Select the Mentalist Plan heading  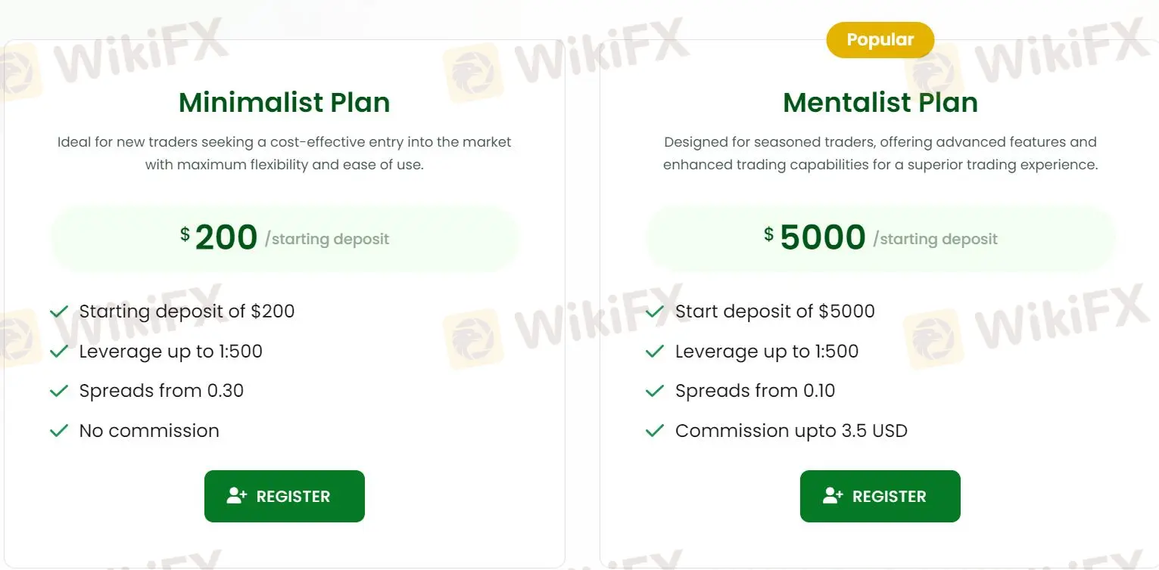click(880, 103)
